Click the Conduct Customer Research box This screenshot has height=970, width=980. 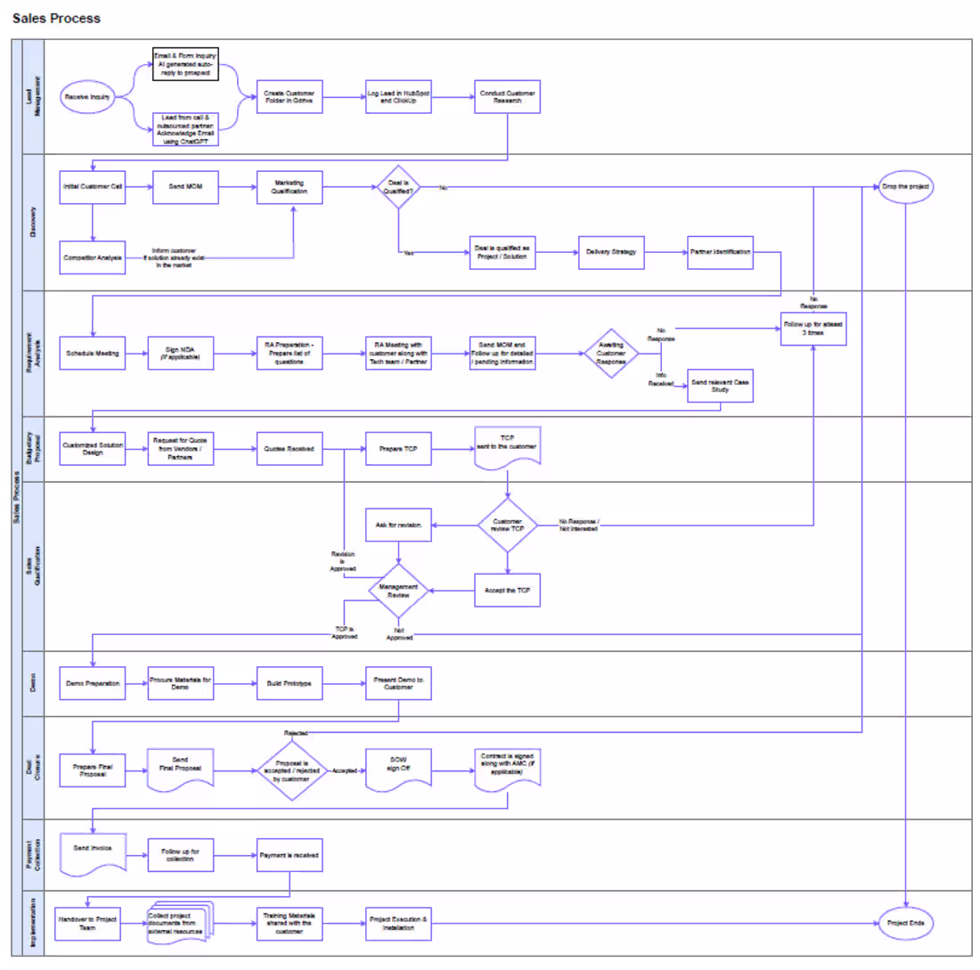pyautogui.click(x=508, y=97)
